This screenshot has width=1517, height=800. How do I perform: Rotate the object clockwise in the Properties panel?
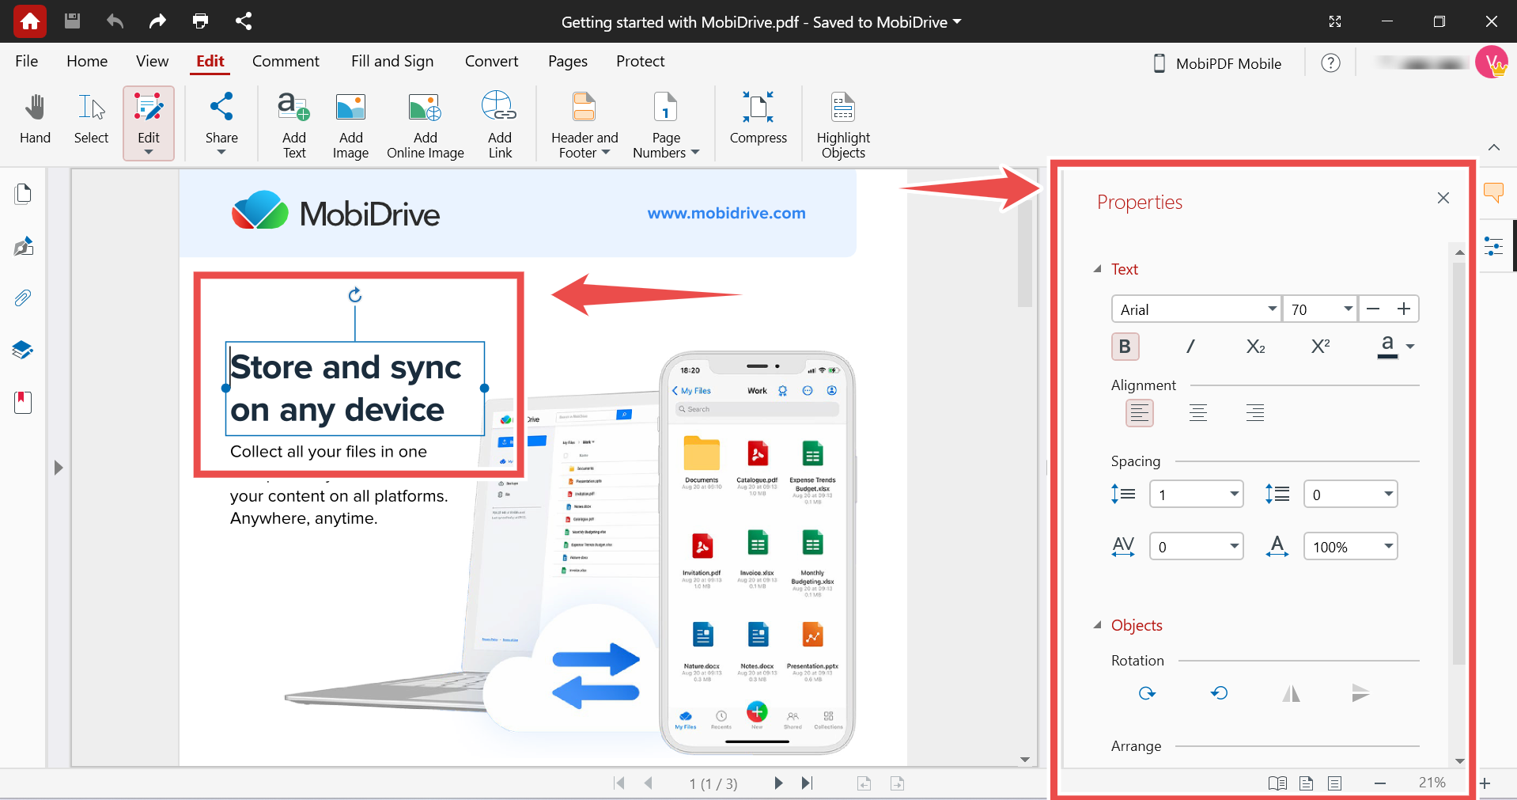point(1146,692)
